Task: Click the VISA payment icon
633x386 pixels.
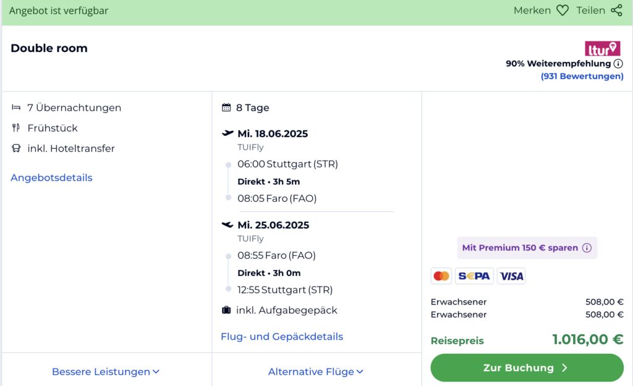Action: coord(511,276)
